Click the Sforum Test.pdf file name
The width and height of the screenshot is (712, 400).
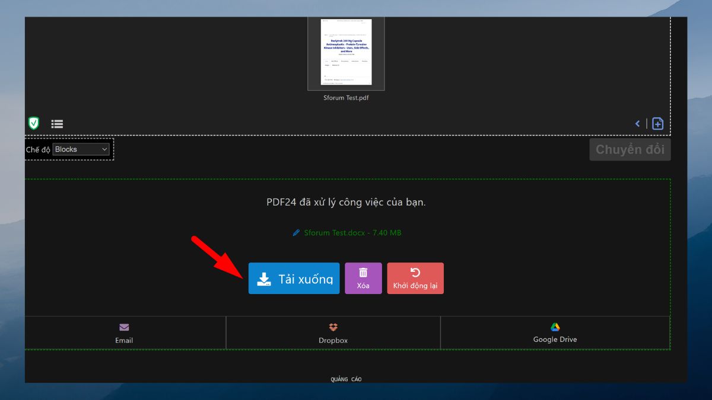[x=346, y=98]
